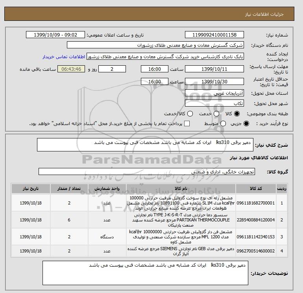Viewport: 303px width, 293px height.
Task: Click the buyer organization name field
Action: (x=155, y=45)
